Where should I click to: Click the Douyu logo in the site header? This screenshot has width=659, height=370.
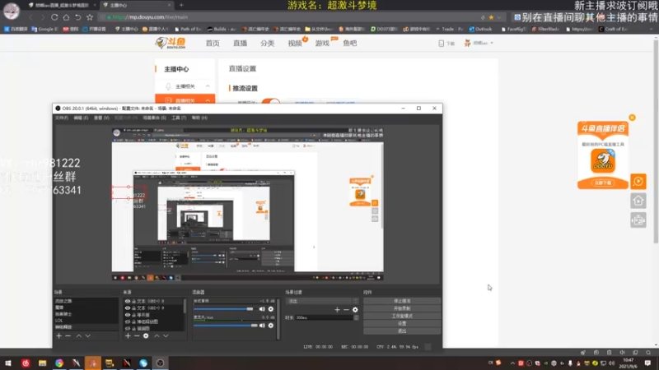[x=171, y=43]
